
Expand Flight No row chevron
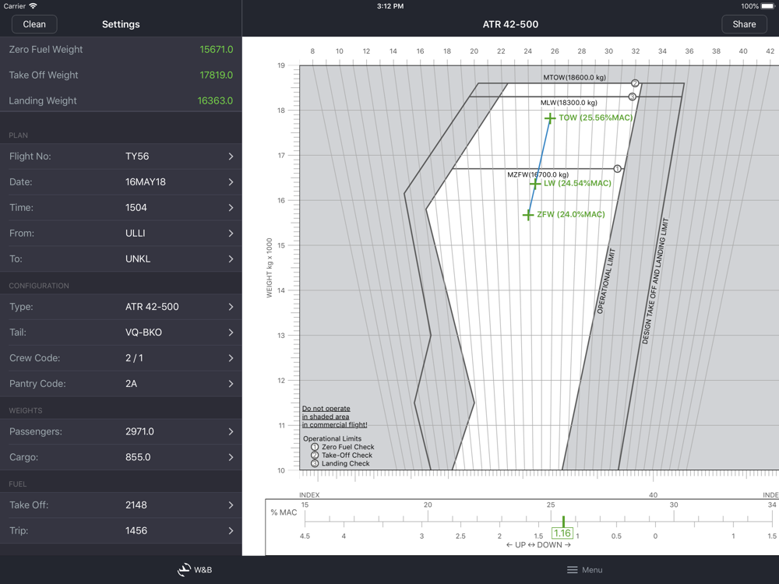(231, 157)
